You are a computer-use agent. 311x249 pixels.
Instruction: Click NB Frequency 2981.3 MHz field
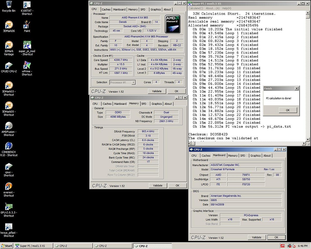click(x=166, y=121)
